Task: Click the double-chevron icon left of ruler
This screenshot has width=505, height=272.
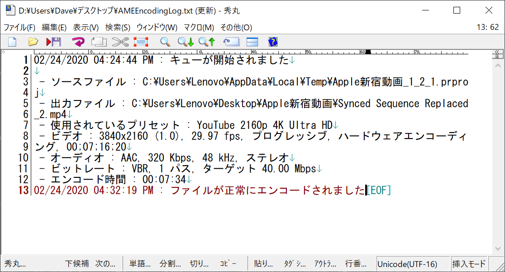Action: click(x=3, y=52)
